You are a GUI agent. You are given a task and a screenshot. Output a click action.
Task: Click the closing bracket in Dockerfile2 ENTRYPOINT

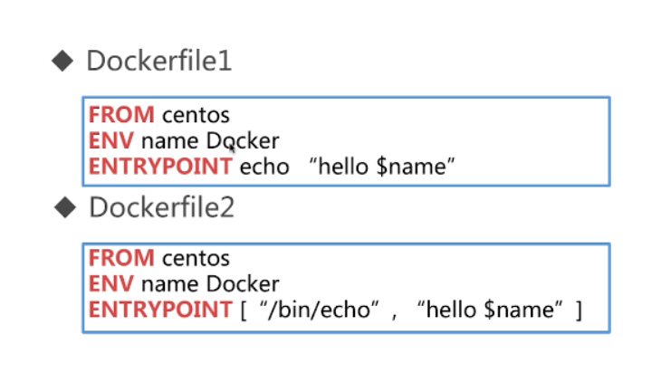click(x=579, y=311)
